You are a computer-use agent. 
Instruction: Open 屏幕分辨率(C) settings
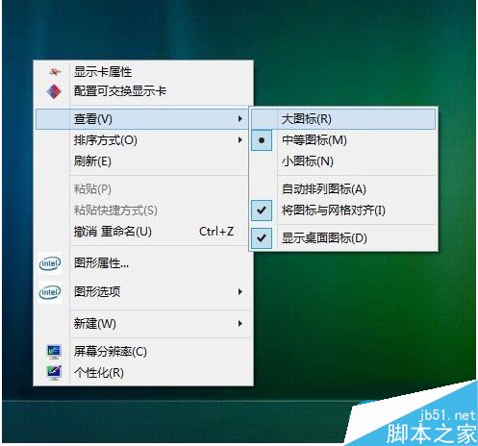[x=143, y=352]
